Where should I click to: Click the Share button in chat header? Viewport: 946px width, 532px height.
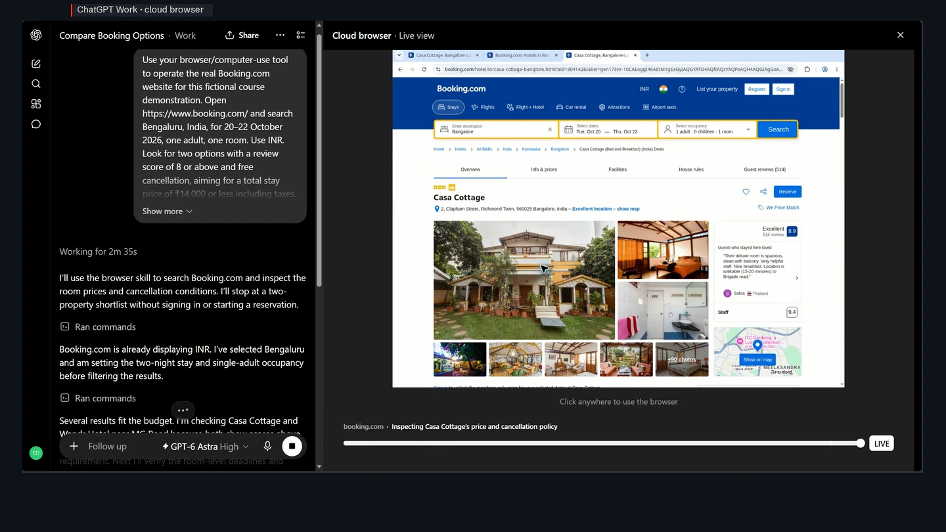tap(242, 35)
